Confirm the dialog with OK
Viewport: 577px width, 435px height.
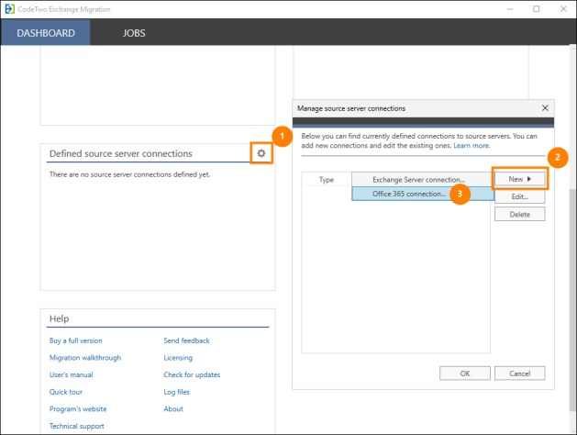click(465, 374)
